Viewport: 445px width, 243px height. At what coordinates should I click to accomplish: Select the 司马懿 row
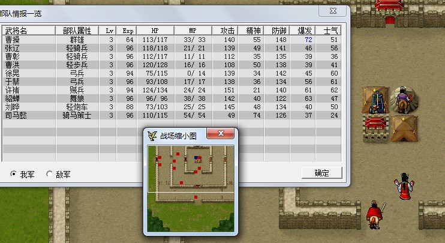click(172, 115)
